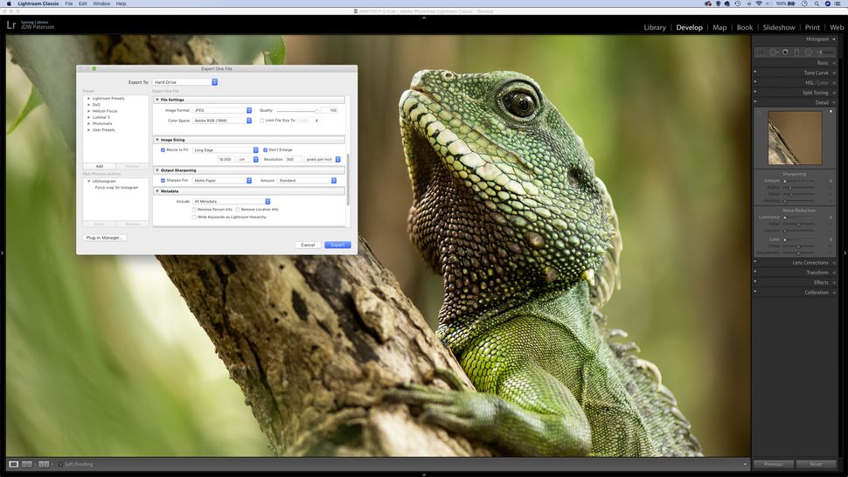Image resolution: width=848 pixels, height=477 pixels.
Task: Enable Write Keywords as Lightroom Hierarchy
Action: click(194, 217)
